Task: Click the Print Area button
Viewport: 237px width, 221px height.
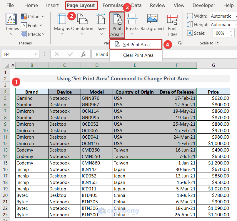Action: (x=117, y=25)
